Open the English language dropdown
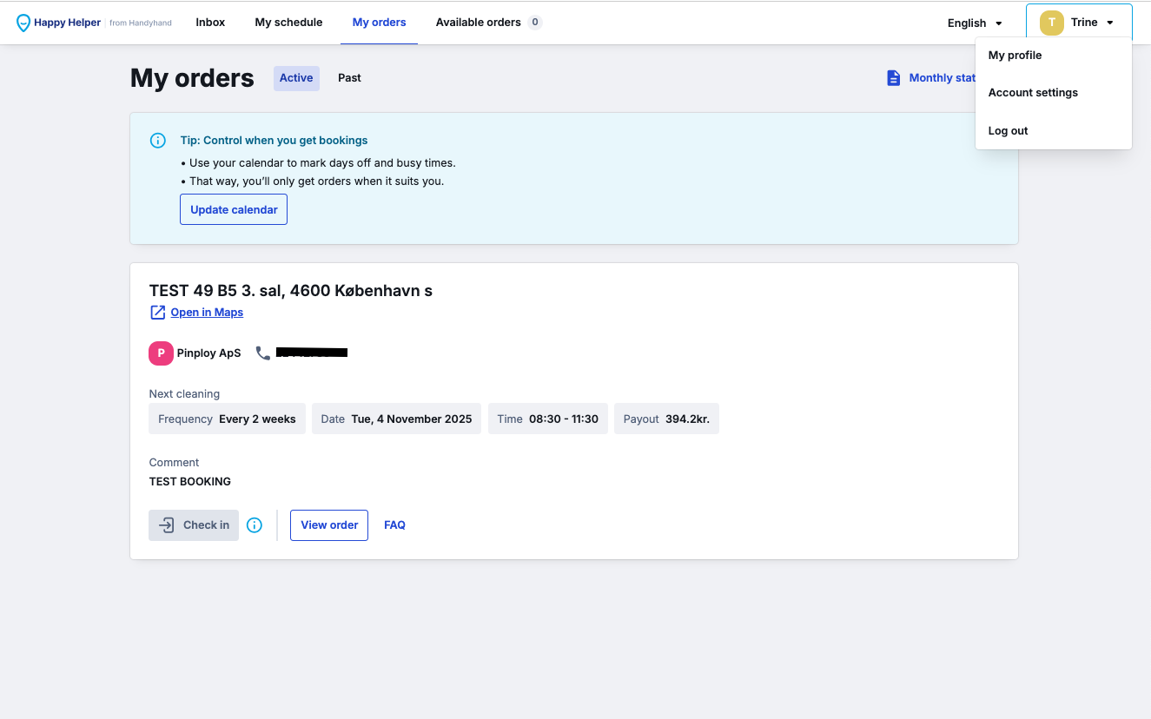 pos(975,23)
